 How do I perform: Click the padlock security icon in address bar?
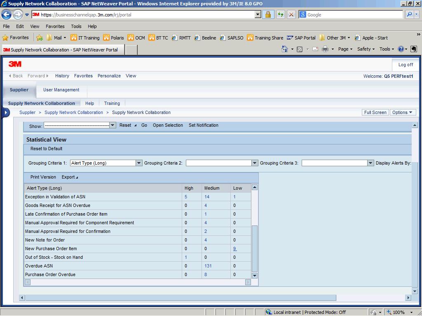tap(268, 14)
